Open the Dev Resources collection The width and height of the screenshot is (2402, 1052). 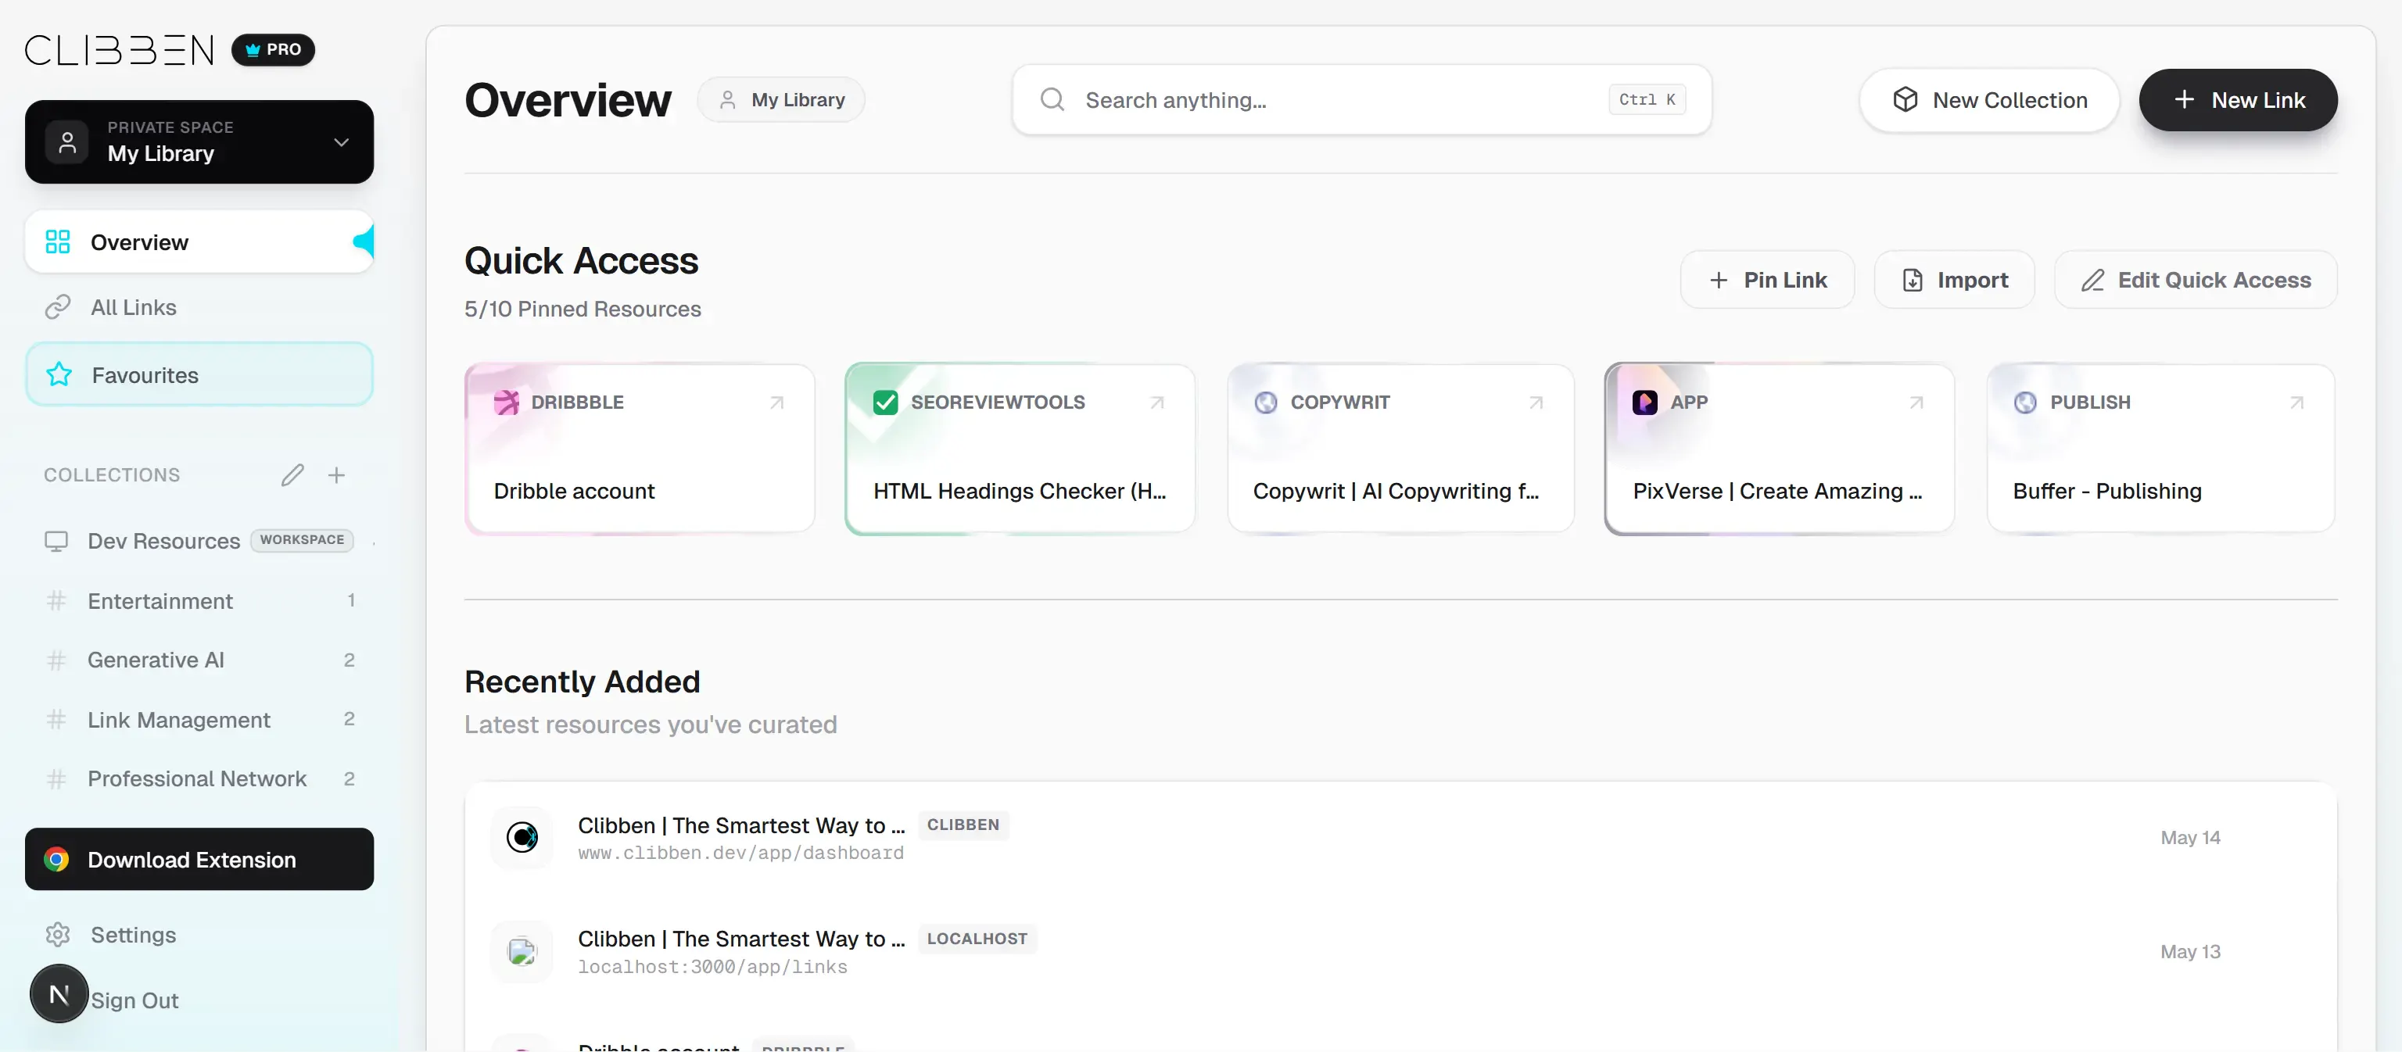199,542
